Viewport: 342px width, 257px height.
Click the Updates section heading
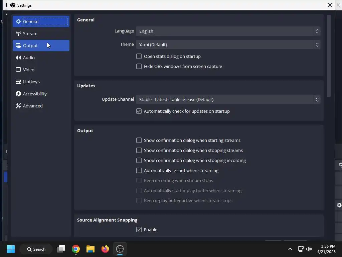point(86,86)
